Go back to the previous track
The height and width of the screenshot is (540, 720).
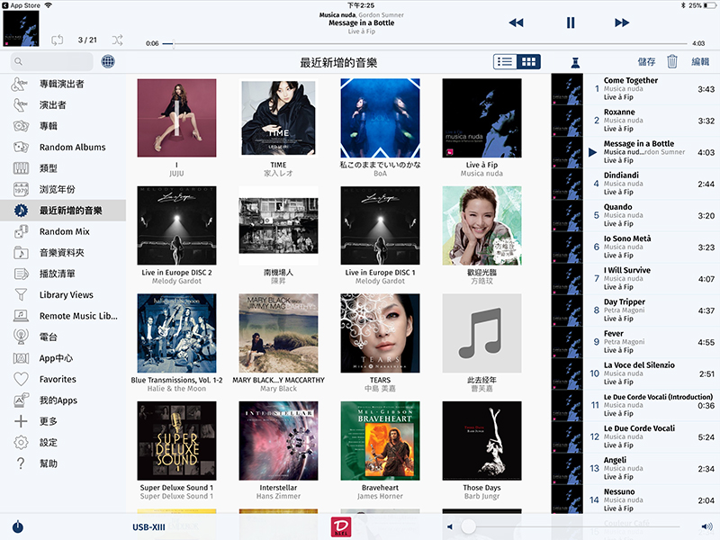click(x=516, y=22)
